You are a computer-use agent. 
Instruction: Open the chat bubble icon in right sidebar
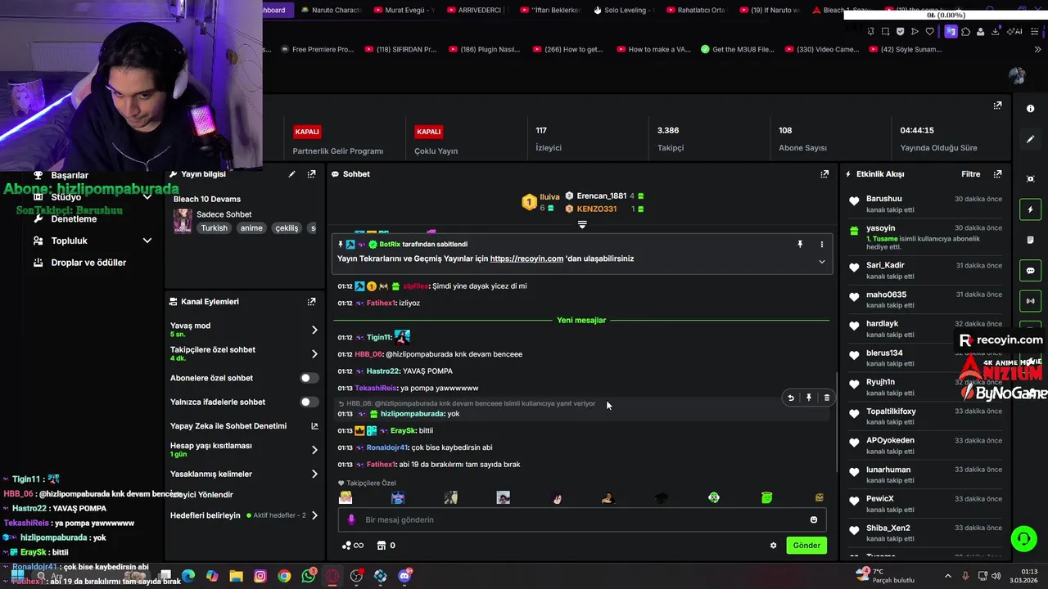[x=1030, y=271]
